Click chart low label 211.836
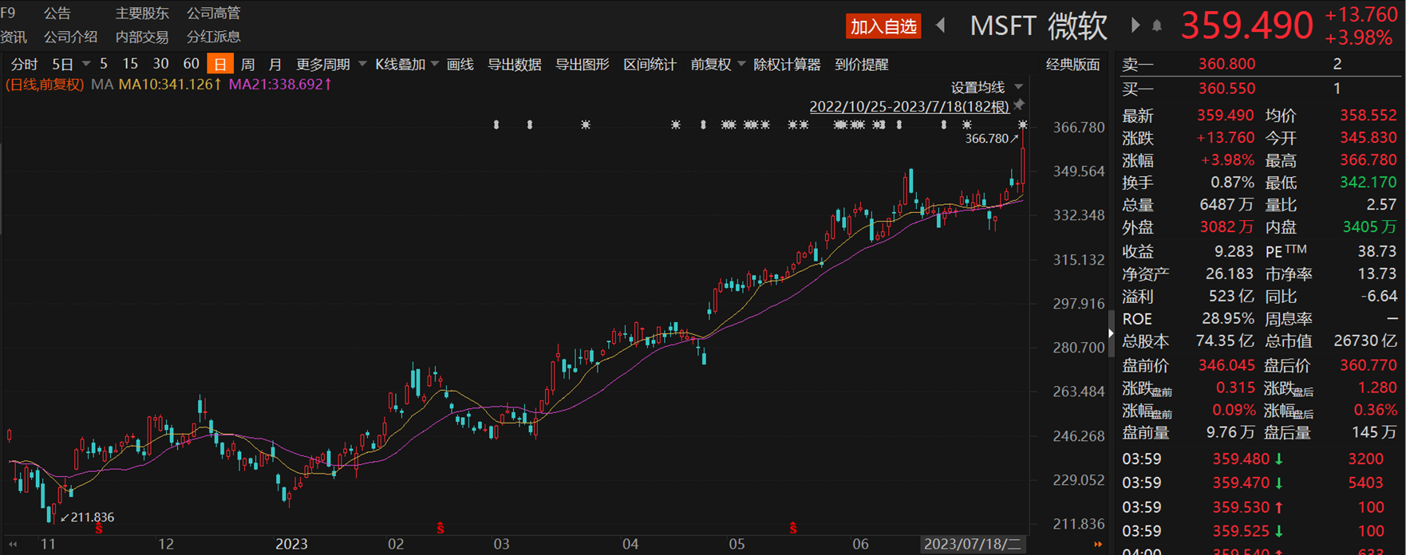Screen dimensions: 1406x555 [x=93, y=517]
